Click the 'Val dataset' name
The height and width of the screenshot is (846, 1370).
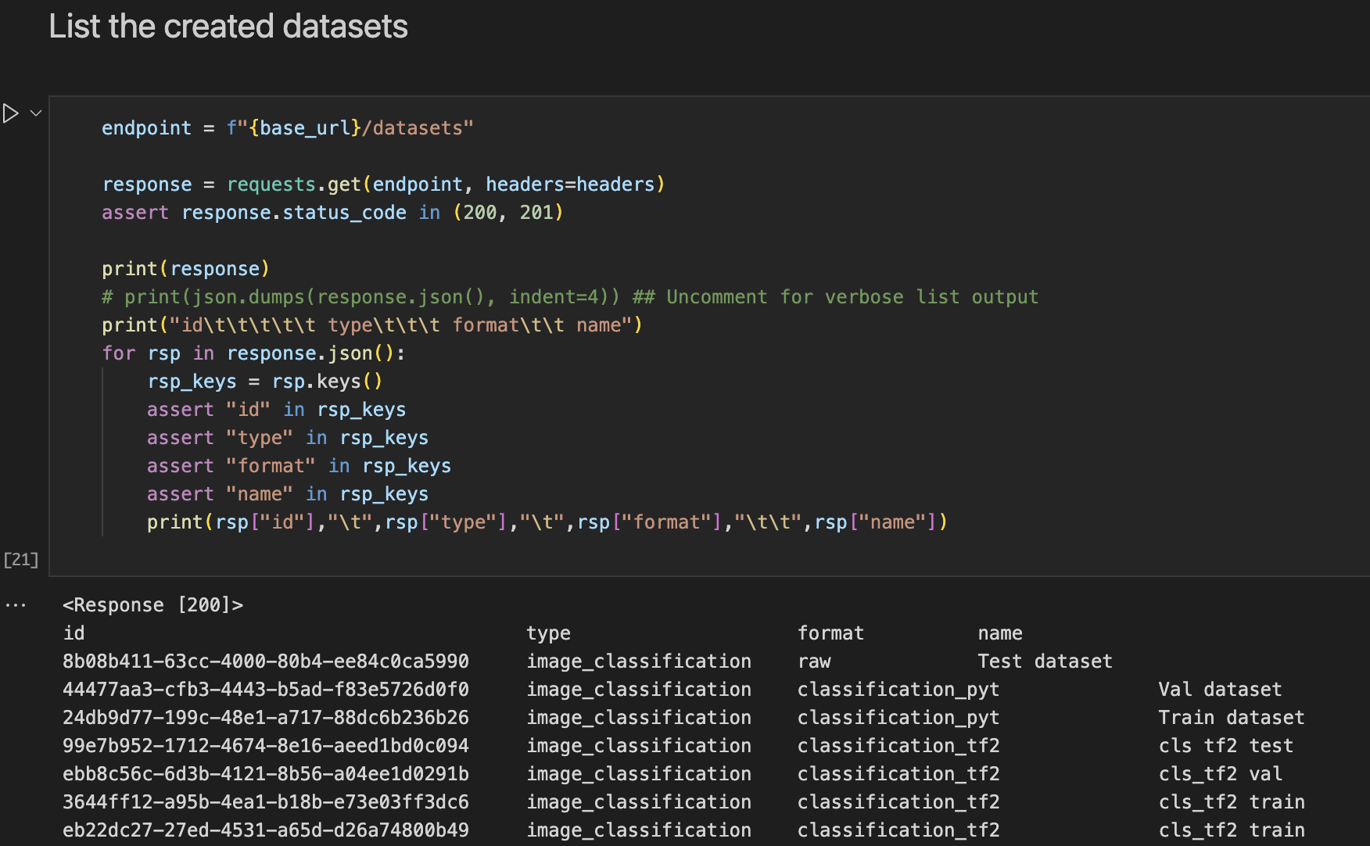[1221, 690]
